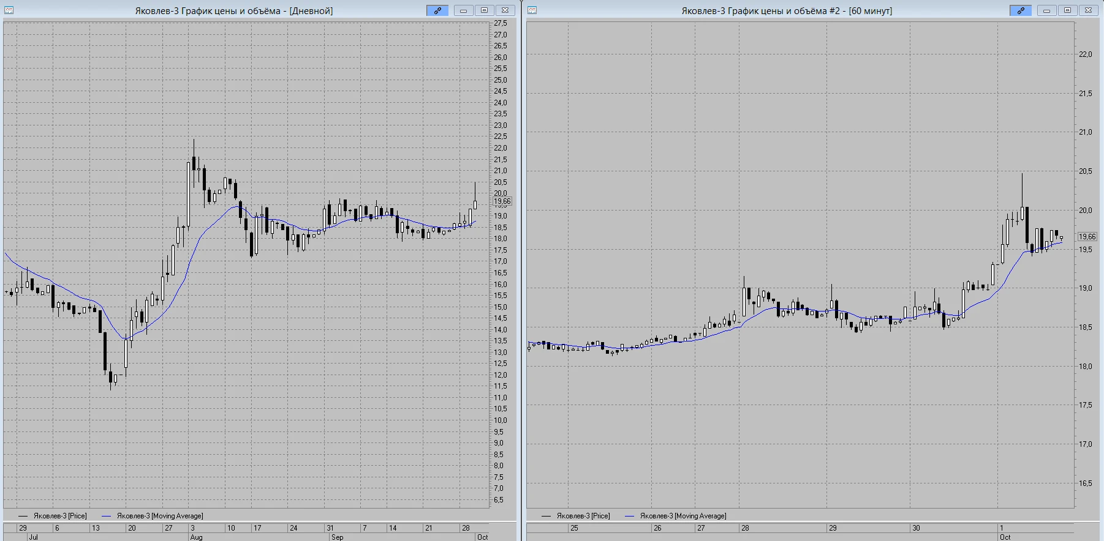Maximize the 60 минут chart window
This screenshot has height=541, width=1104.
point(1067,10)
